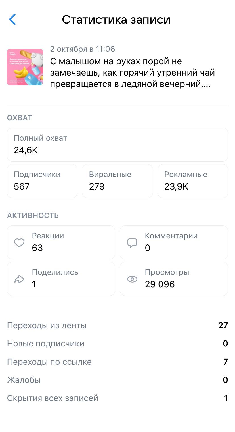The width and height of the screenshot is (235, 432).
Task: Tap the post date '2 октября в 11:06'
Action: (x=83, y=49)
